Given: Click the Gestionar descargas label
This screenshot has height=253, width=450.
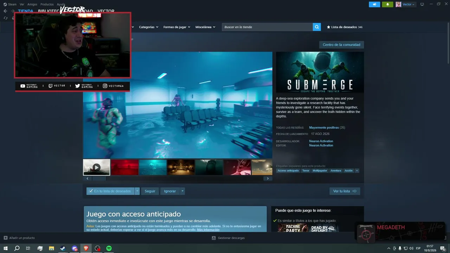Looking at the screenshot, I should 231,238.
